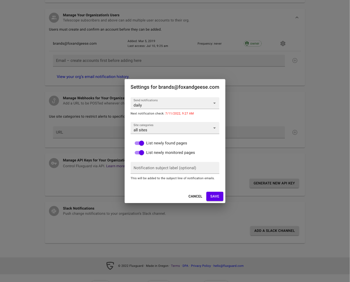Click the organization users group icon
The width and height of the screenshot is (350, 282).
[x=54, y=18]
